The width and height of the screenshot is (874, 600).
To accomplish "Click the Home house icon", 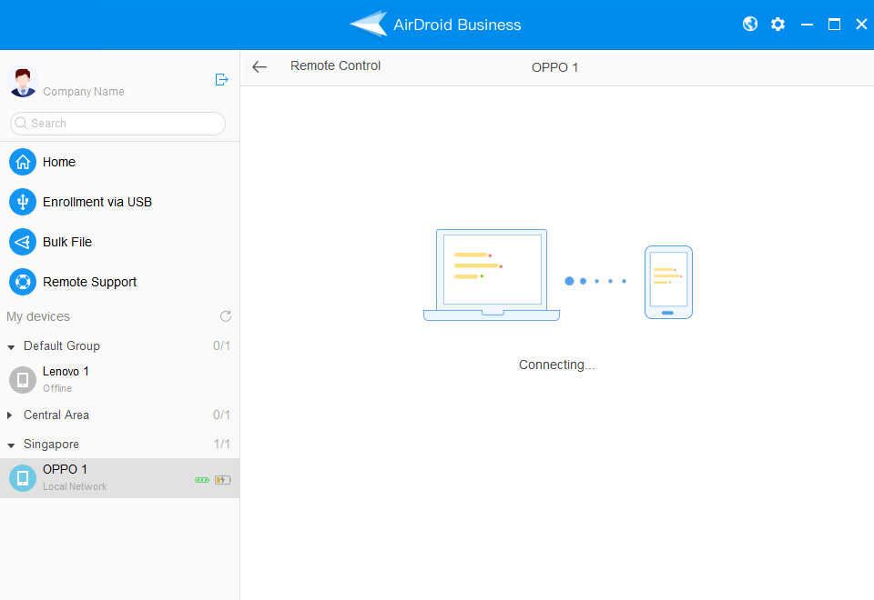I will (x=23, y=162).
